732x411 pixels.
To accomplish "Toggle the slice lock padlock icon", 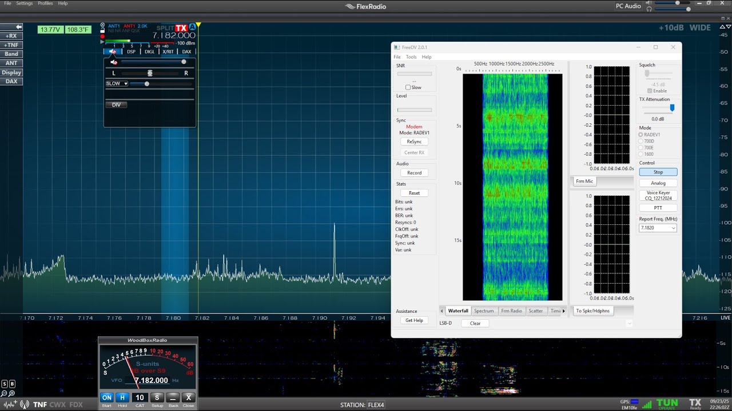I will [102, 31].
